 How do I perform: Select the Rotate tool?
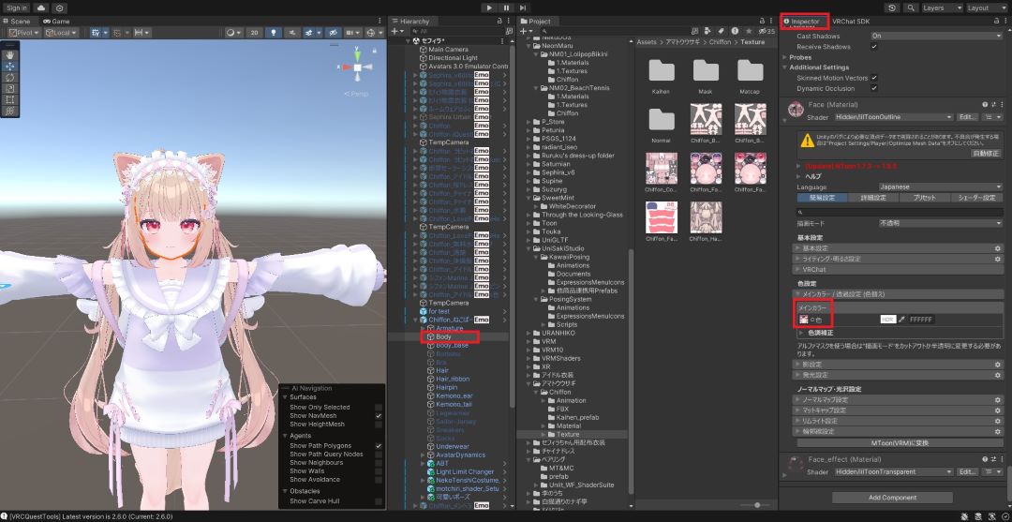(x=10, y=78)
